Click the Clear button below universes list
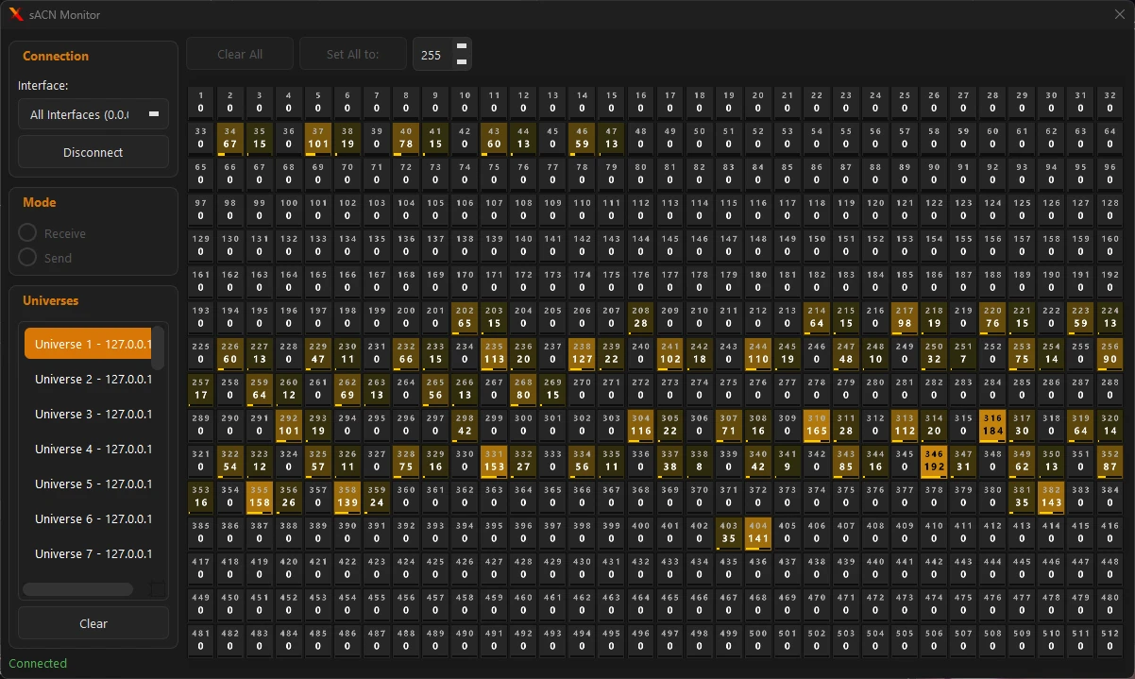 (93, 623)
